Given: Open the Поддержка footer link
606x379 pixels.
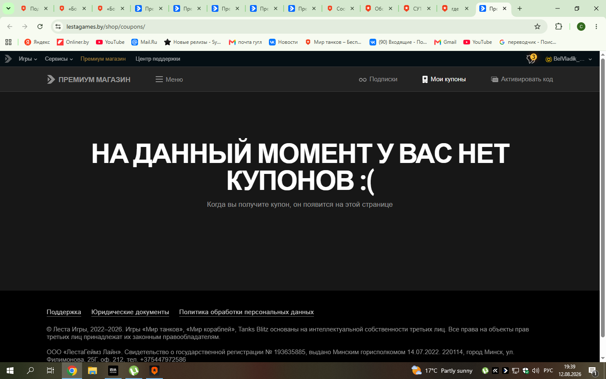Looking at the screenshot, I should [64, 312].
